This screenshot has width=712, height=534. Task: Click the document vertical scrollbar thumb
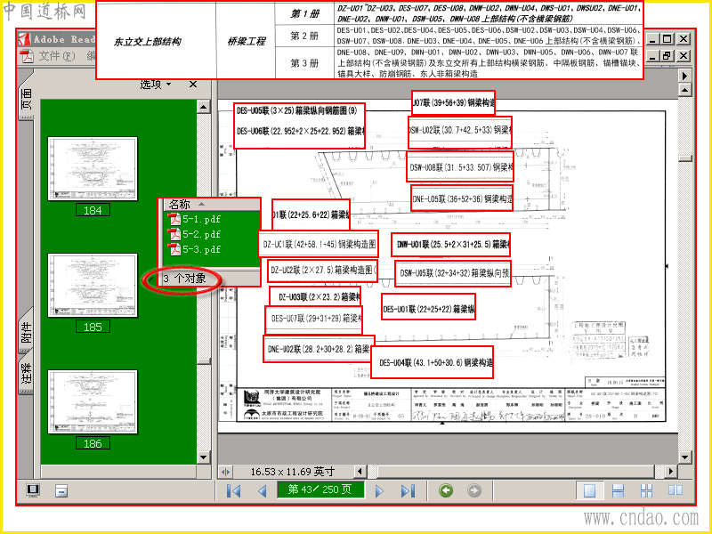click(685, 158)
